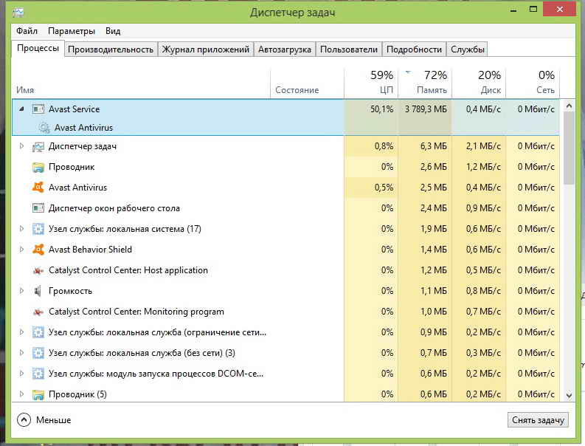Sort by the Память column header
The height and width of the screenshot is (446, 585).
pyautogui.click(x=425, y=83)
